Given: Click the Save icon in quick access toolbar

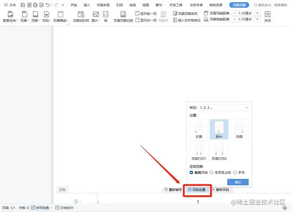Looking at the screenshot, I should [23, 5].
